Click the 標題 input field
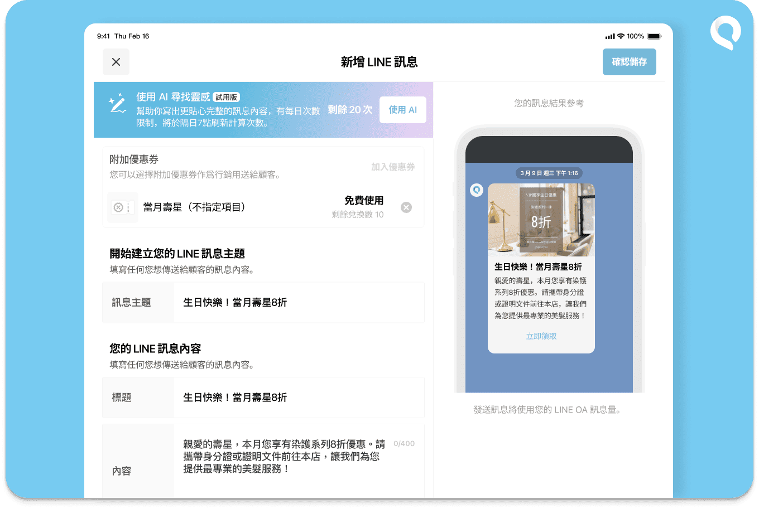The height and width of the screenshot is (509, 759). click(299, 397)
